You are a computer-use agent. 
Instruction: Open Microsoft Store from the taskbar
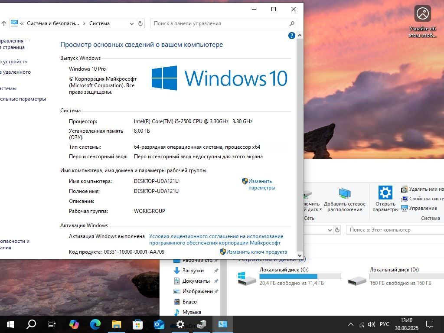click(137, 324)
